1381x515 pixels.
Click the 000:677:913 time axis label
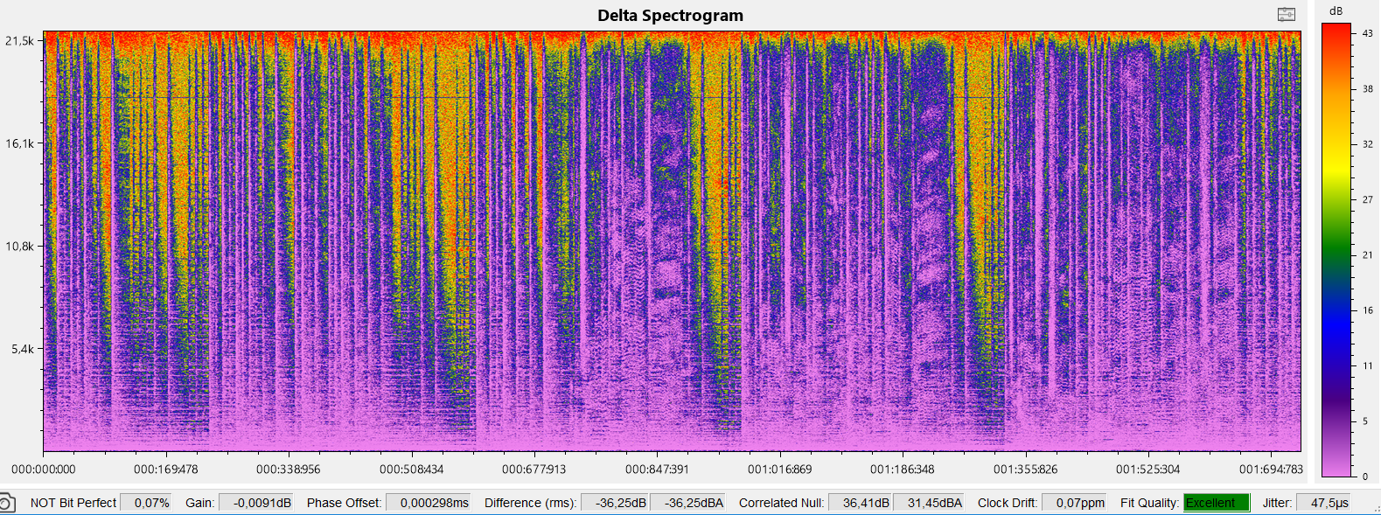coord(534,470)
